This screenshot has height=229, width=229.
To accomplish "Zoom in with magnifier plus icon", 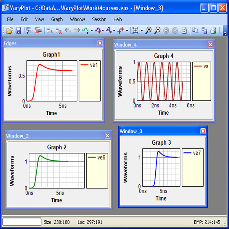I will 148,31.
